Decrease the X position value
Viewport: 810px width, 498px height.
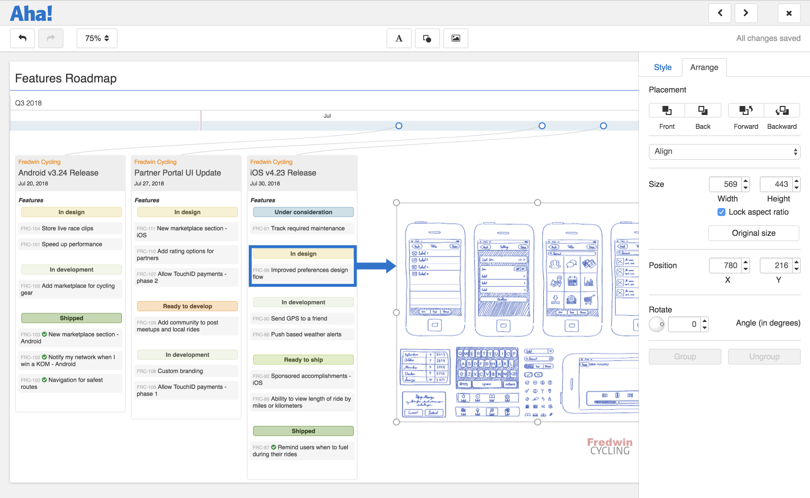click(745, 268)
